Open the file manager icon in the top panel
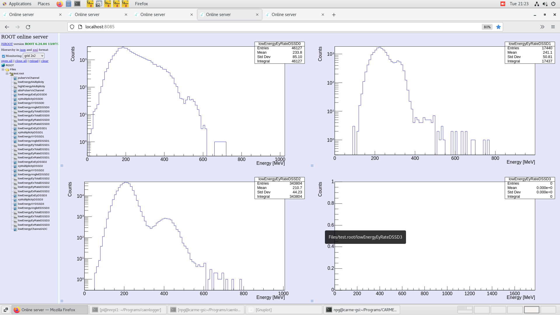The height and width of the screenshot is (315, 560). tap(69, 4)
